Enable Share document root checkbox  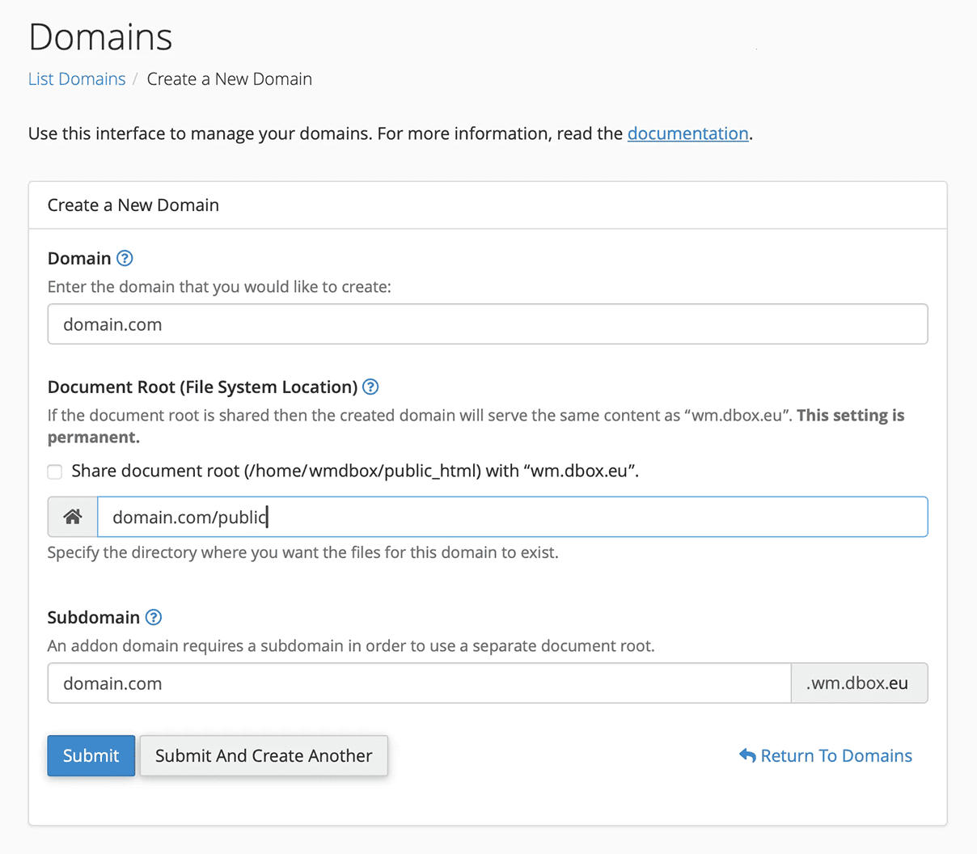pyautogui.click(x=55, y=471)
